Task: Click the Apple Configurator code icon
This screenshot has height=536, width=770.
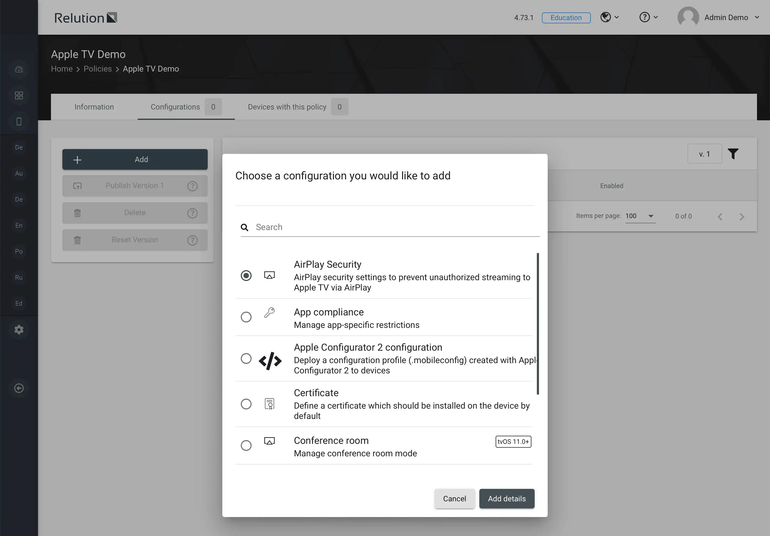Action: (x=270, y=361)
